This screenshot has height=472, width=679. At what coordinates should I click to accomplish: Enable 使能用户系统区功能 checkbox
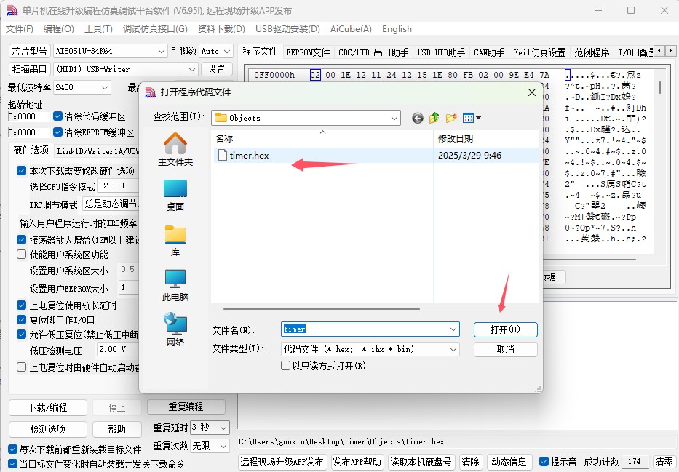22,254
